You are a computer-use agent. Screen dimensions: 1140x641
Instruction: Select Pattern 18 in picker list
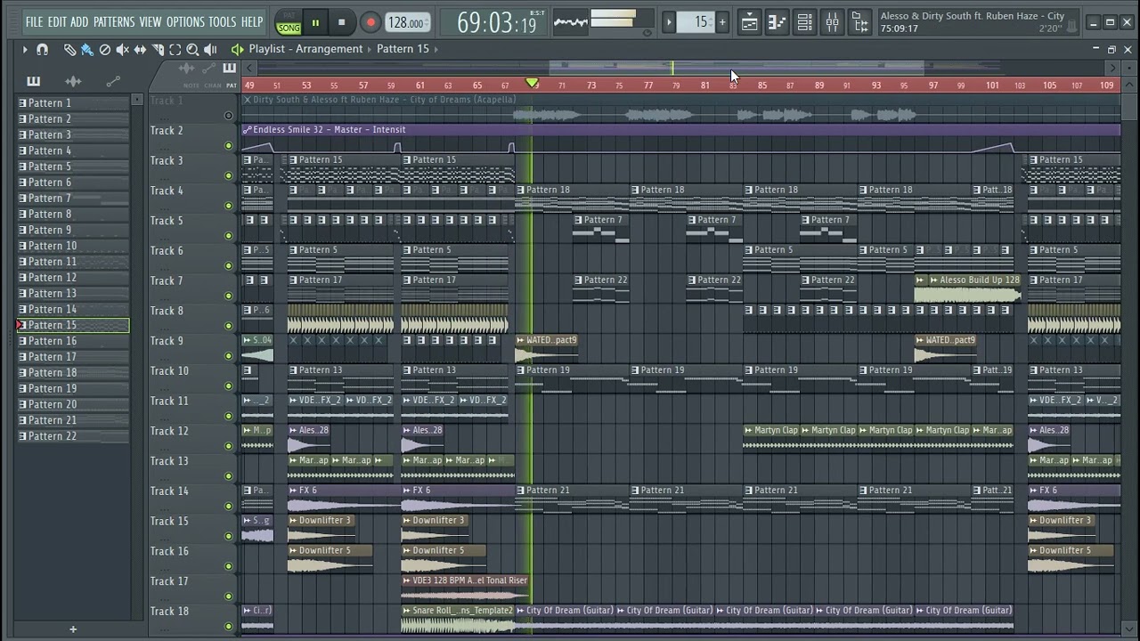click(73, 373)
